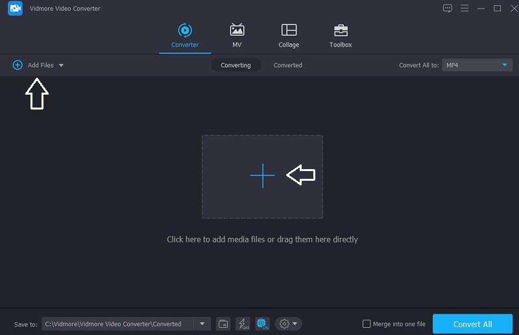
Task: Click the blue plus to add media
Action: 262,176
